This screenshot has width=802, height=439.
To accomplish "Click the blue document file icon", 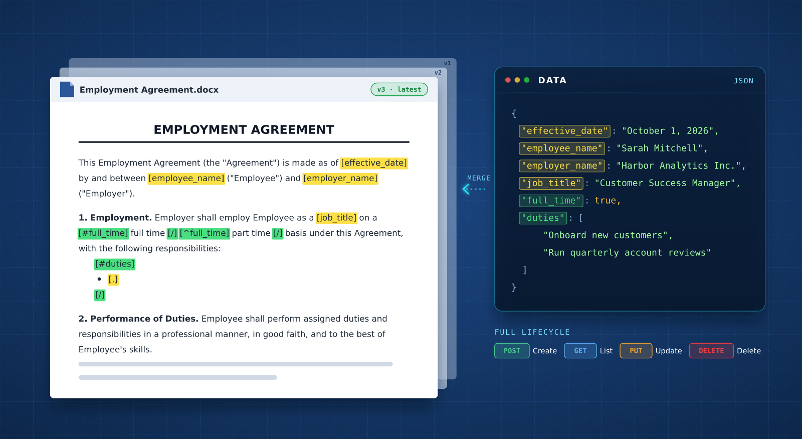I will pos(67,89).
